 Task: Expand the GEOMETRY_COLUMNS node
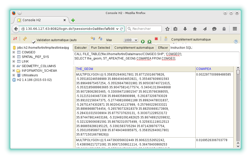[14, 66]
